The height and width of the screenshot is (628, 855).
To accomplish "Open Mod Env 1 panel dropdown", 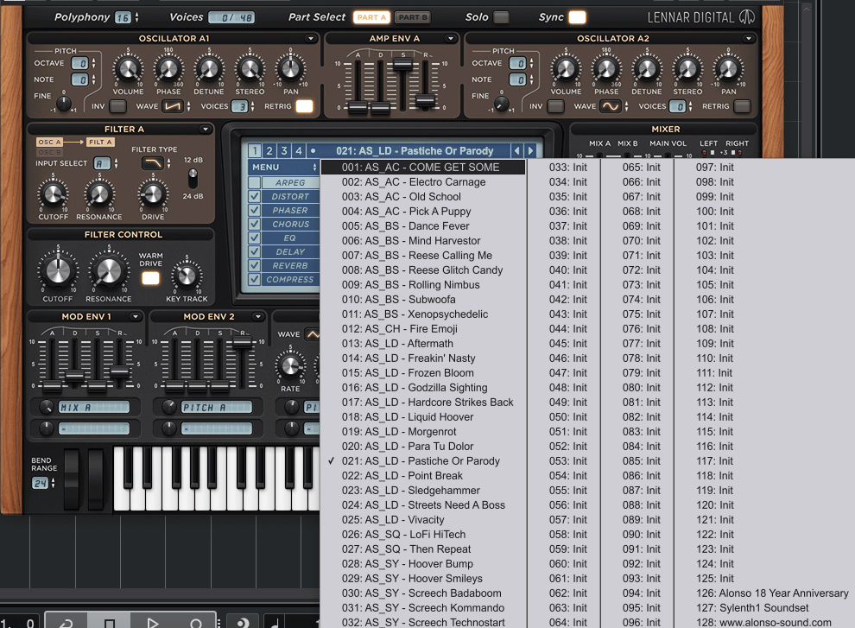I will click(135, 316).
